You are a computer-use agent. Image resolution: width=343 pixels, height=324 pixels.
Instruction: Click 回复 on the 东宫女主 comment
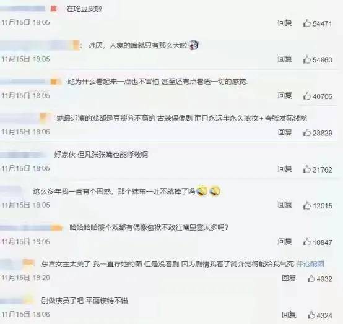(x=289, y=278)
